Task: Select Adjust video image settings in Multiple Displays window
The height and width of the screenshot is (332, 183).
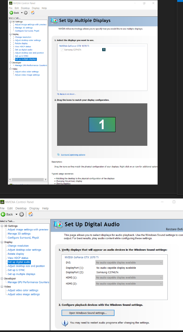Action: coord(27,75)
